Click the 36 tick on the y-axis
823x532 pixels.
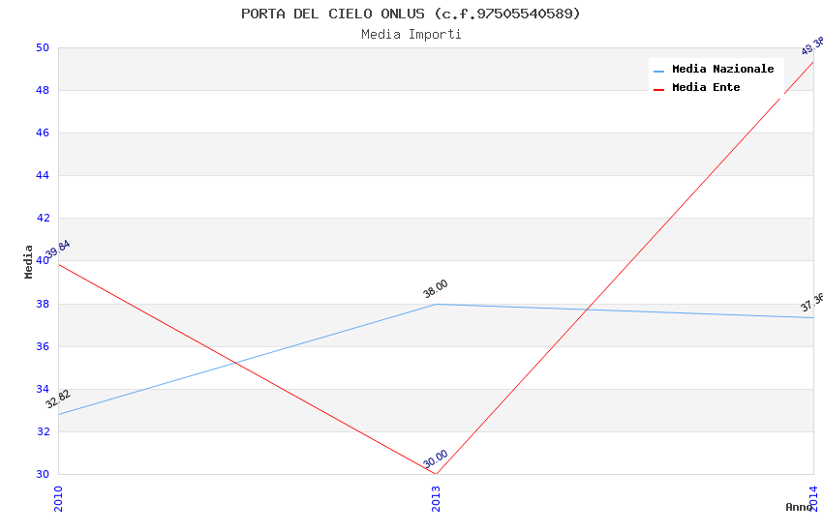click(43, 346)
